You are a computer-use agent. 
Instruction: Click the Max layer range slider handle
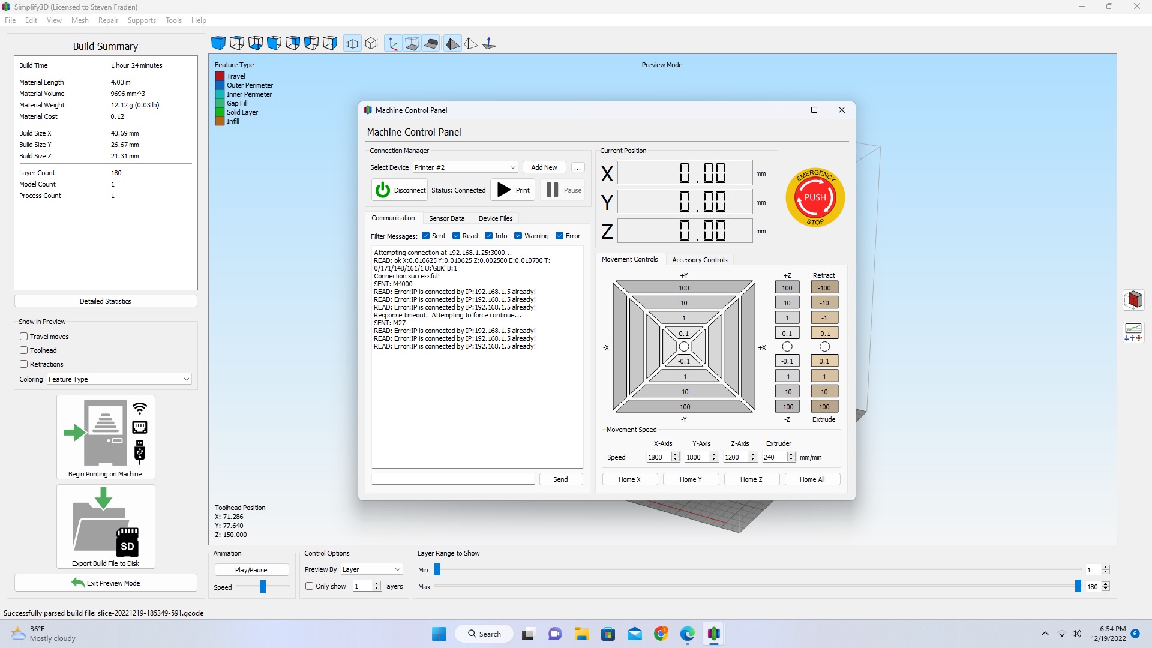(x=1078, y=586)
